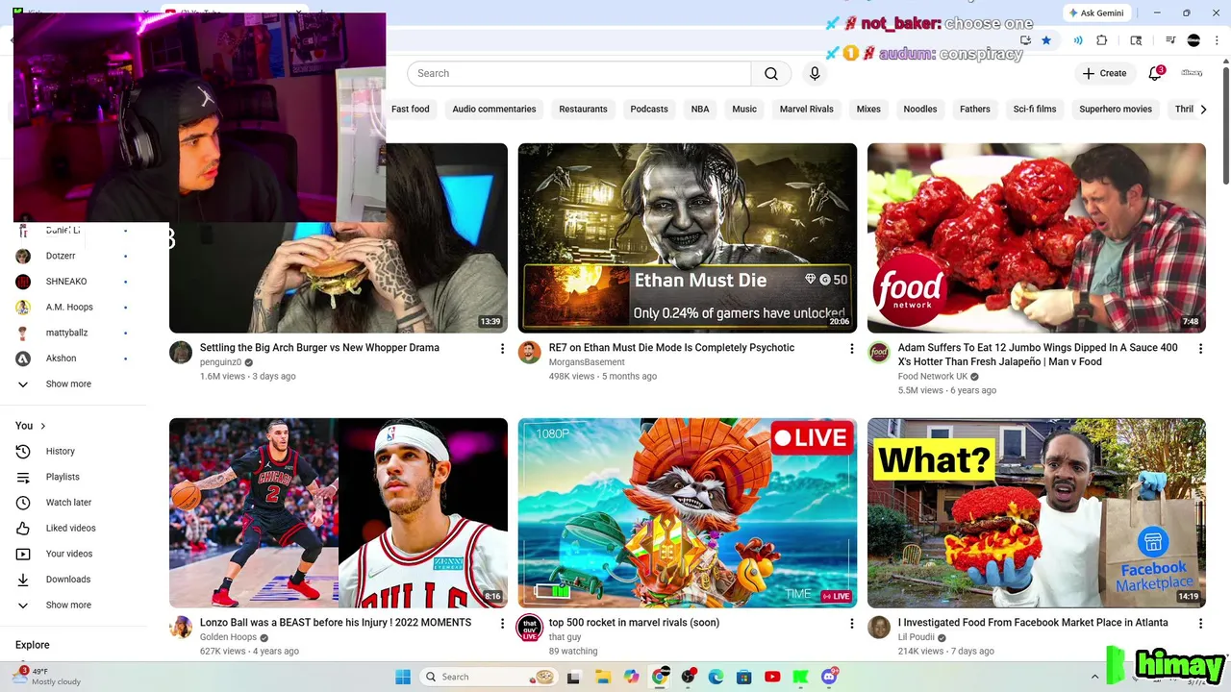Open penguinz0 channel avatar
1231x692 pixels.
(181, 353)
